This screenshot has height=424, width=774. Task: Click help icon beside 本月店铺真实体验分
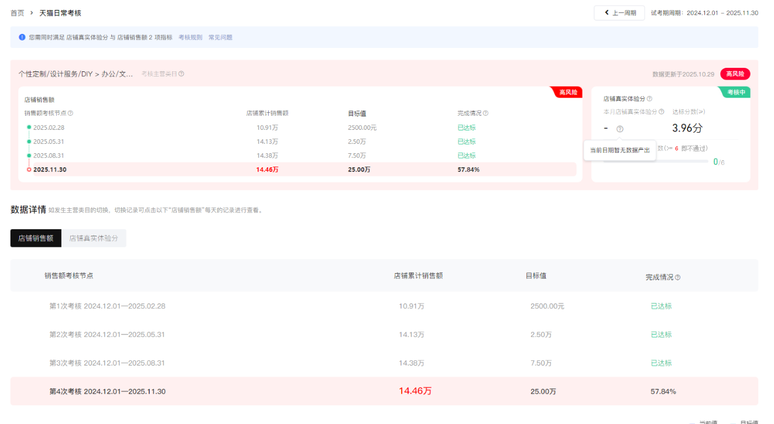tap(662, 112)
